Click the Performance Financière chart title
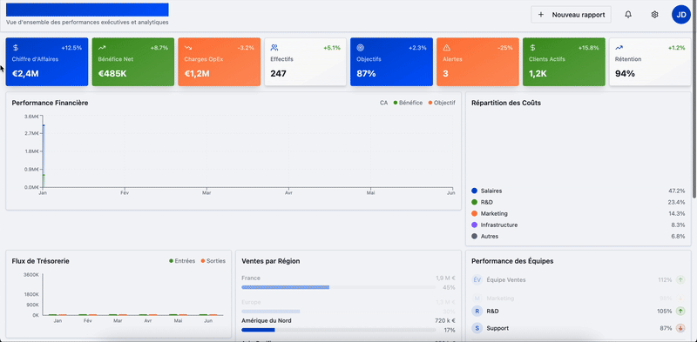Image resolution: width=697 pixels, height=342 pixels. coord(50,103)
